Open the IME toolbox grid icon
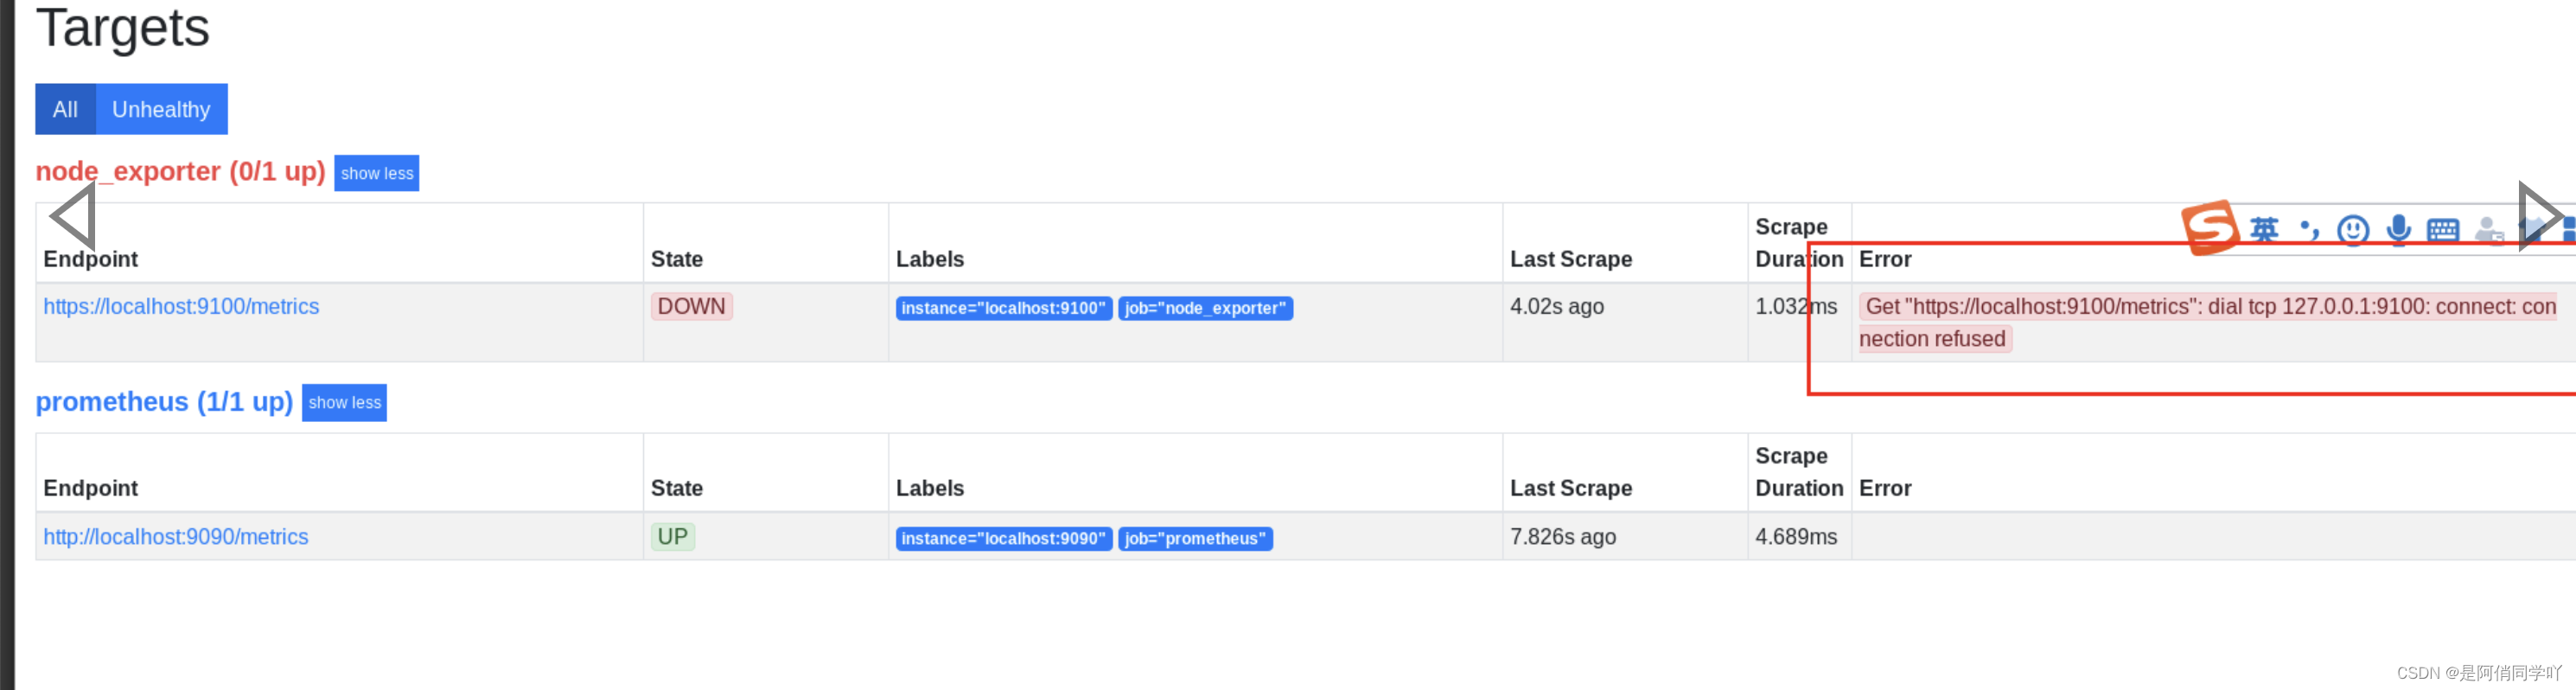The image size is (2576, 690). (2568, 231)
